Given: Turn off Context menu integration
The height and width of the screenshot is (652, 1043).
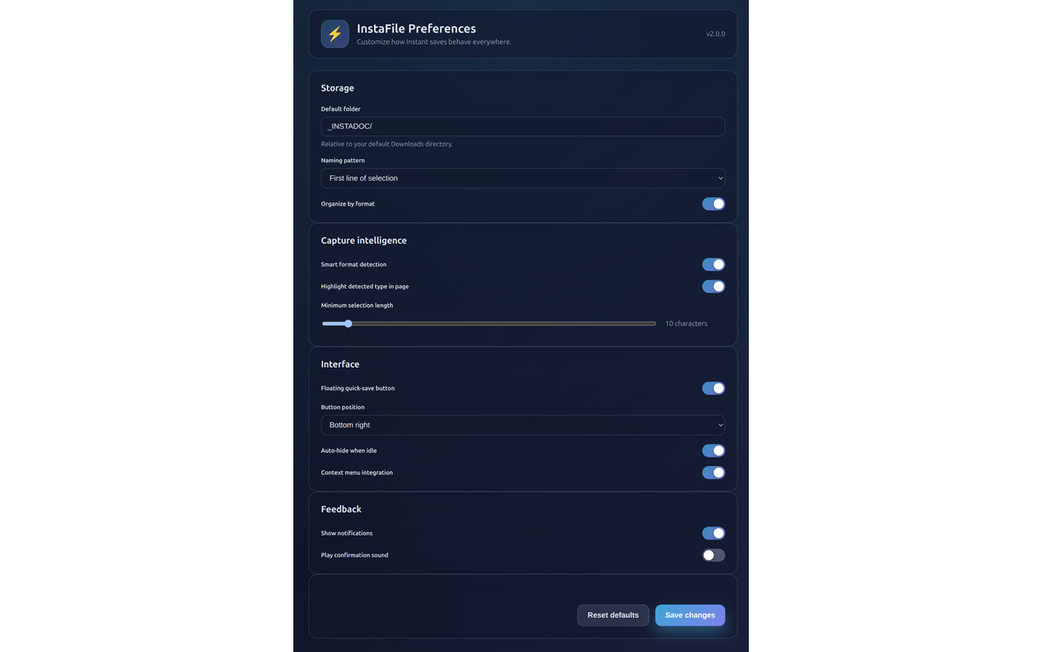Looking at the screenshot, I should tap(713, 472).
